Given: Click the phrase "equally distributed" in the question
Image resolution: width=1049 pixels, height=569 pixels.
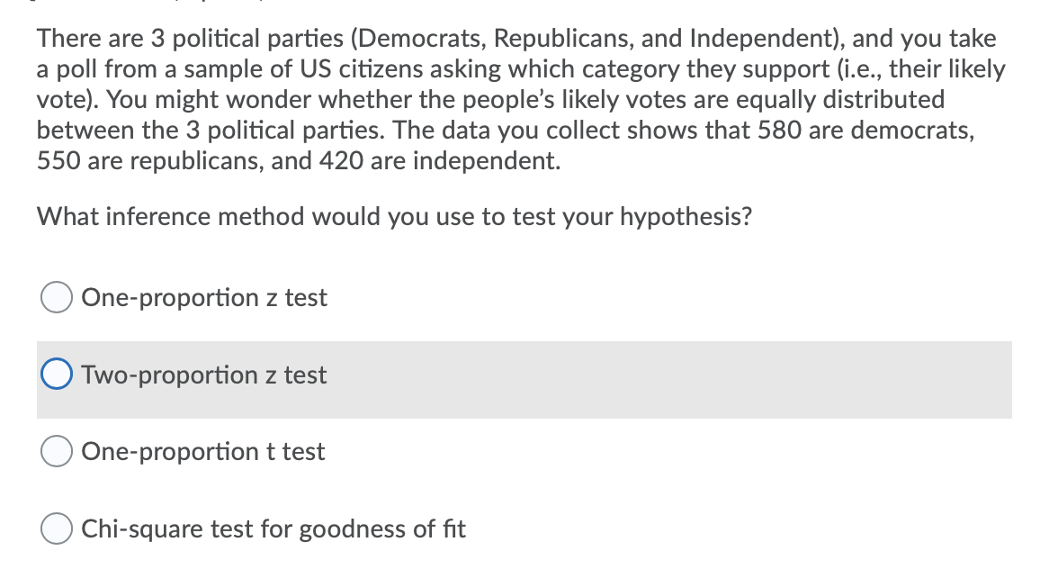Looking at the screenshot, I should (840, 100).
